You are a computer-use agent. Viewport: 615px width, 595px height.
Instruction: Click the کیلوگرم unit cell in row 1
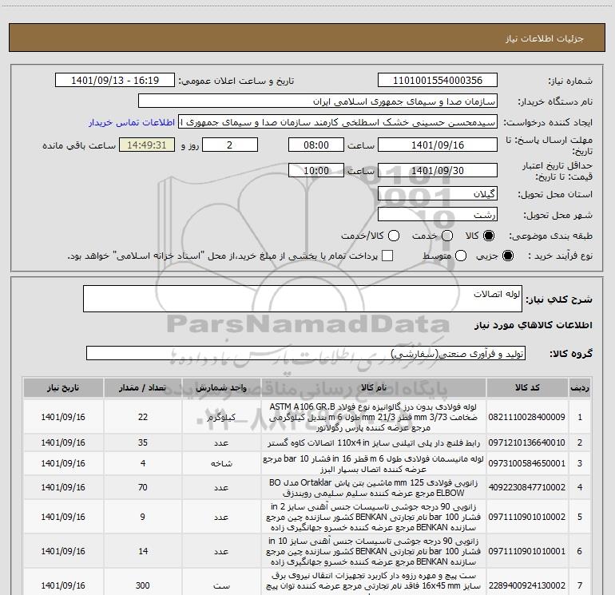[x=221, y=418]
